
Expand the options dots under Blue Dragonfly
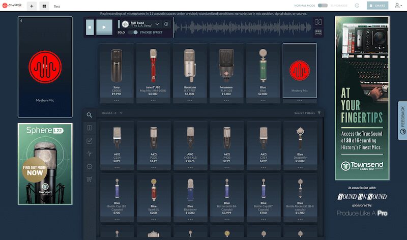pos(300,167)
